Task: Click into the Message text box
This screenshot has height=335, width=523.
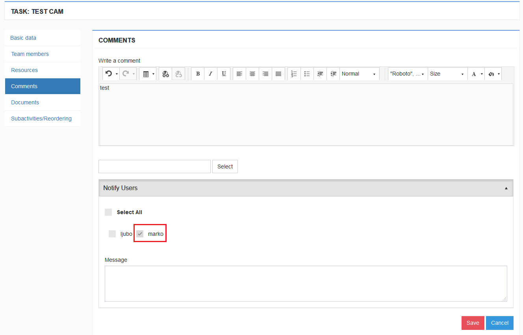Action: (x=306, y=283)
